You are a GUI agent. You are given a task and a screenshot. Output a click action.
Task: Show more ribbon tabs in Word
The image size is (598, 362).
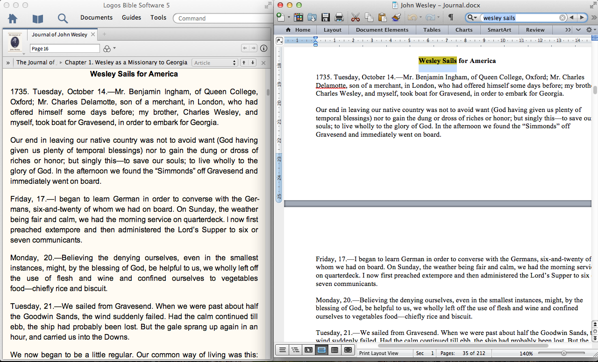(x=568, y=30)
